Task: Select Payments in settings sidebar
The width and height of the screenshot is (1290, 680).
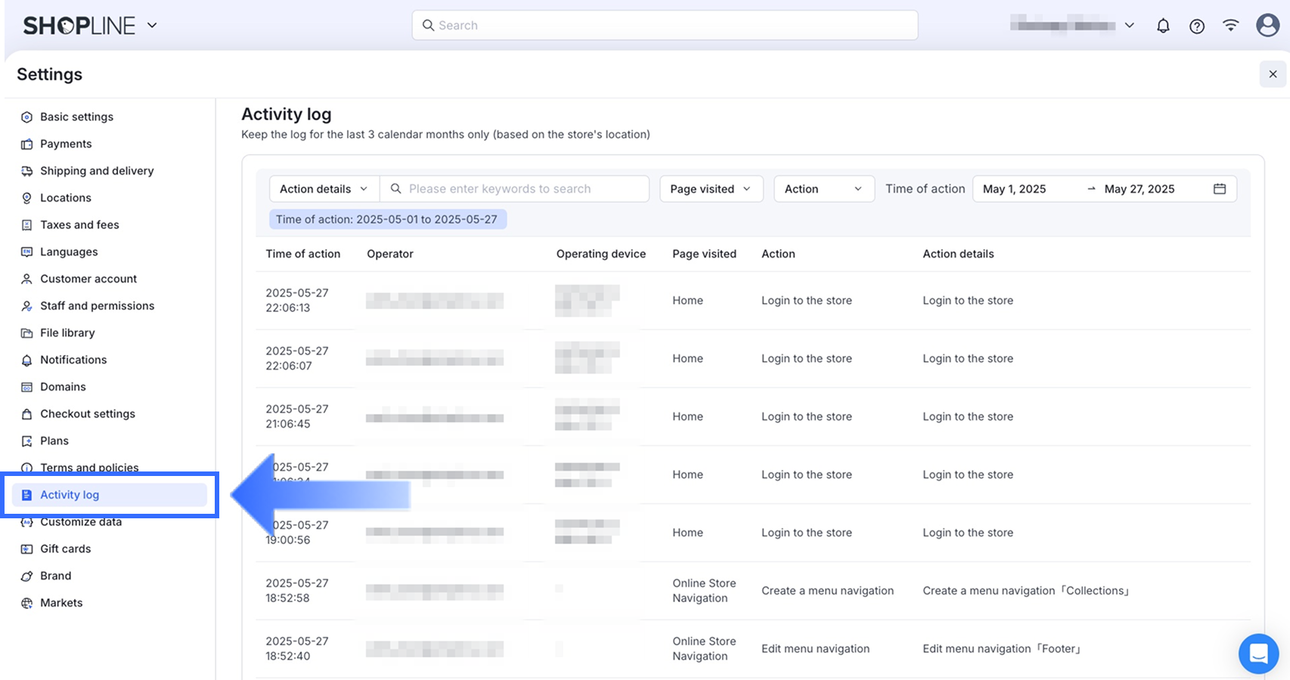Action: [x=66, y=144]
